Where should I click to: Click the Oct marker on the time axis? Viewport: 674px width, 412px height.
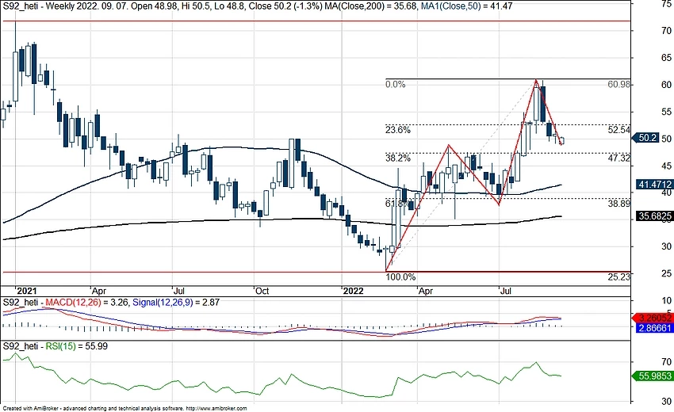pyautogui.click(x=262, y=291)
